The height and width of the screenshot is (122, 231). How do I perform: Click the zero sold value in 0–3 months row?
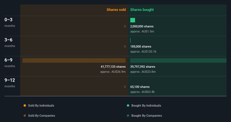[125, 26]
